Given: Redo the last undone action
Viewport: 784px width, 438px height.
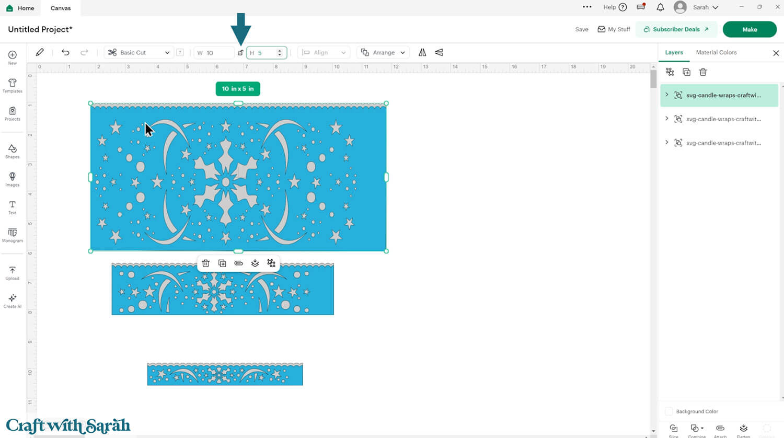Looking at the screenshot, I should click(84, 52).
